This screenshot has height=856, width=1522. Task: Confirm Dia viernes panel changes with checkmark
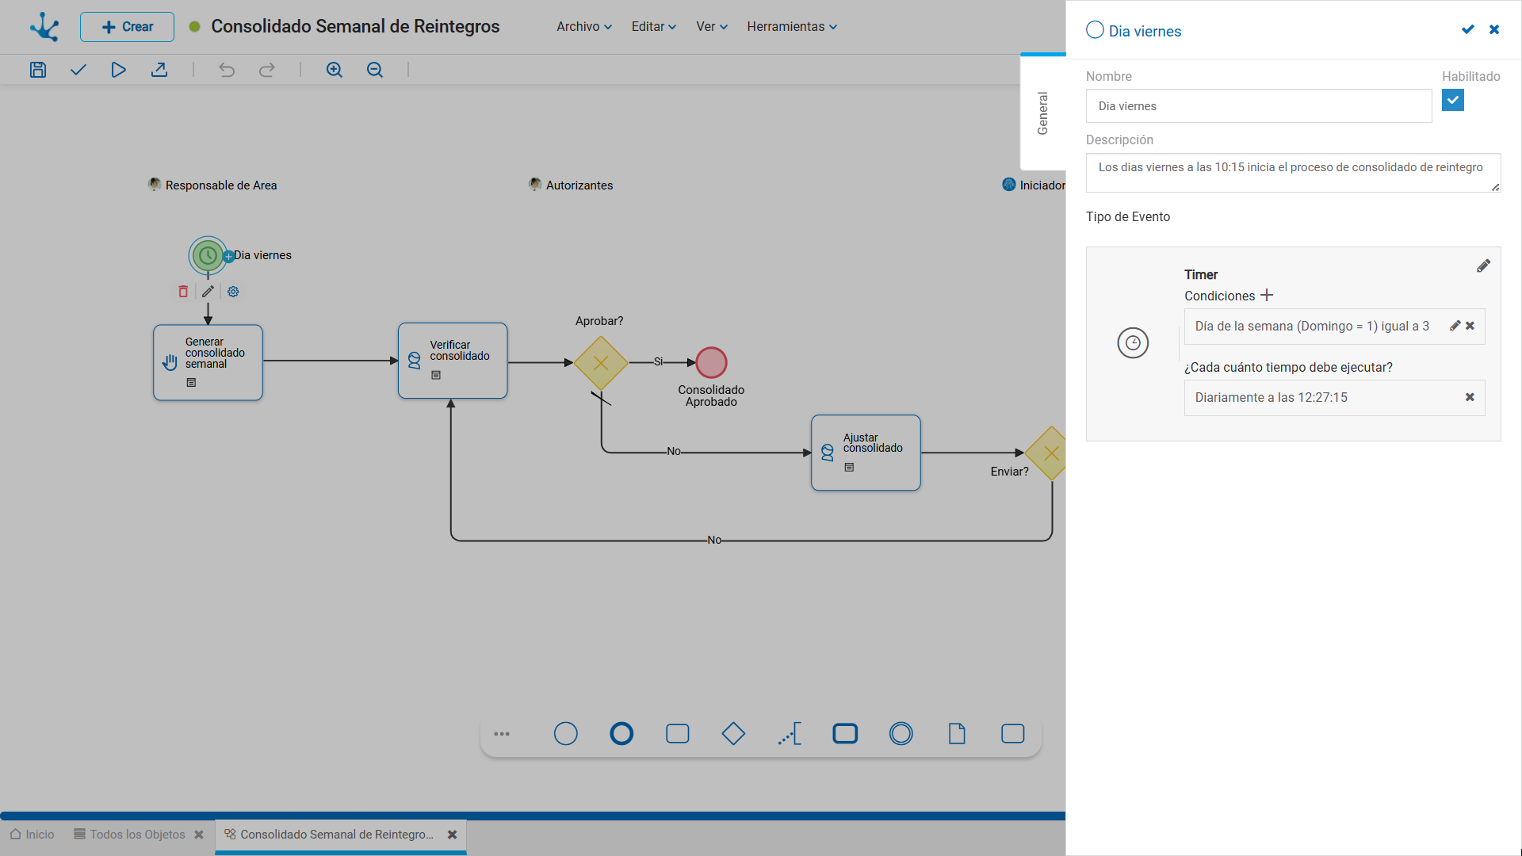(1467, 29)
